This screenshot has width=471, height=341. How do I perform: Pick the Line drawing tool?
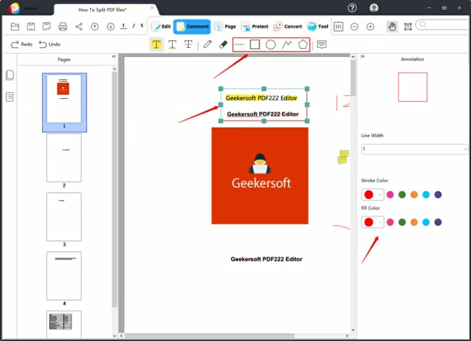click(x=238, y=44)
